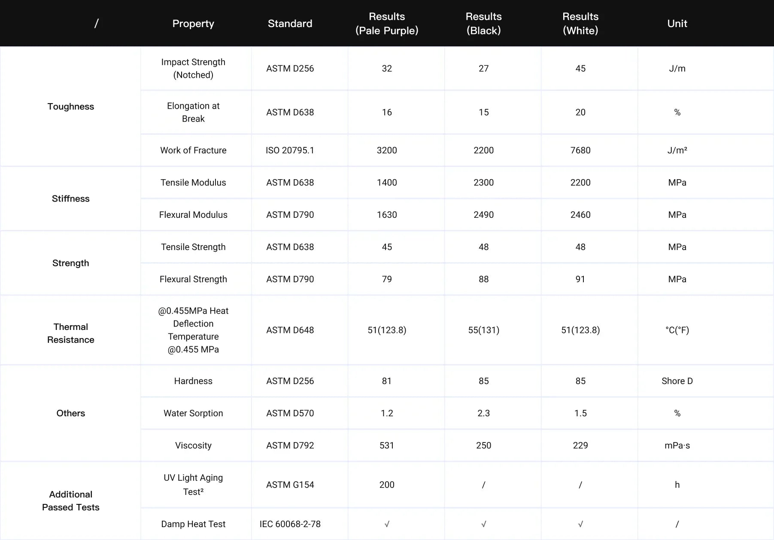Click the ISO 20795.1 standard cell
774x540 pixels.
click(x=290, y=150)
